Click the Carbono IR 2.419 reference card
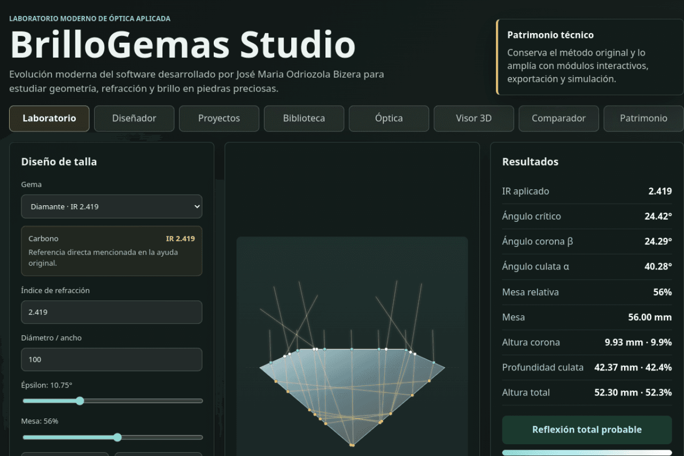The height and width of the screenshot is (456, 684). [112, 251]
